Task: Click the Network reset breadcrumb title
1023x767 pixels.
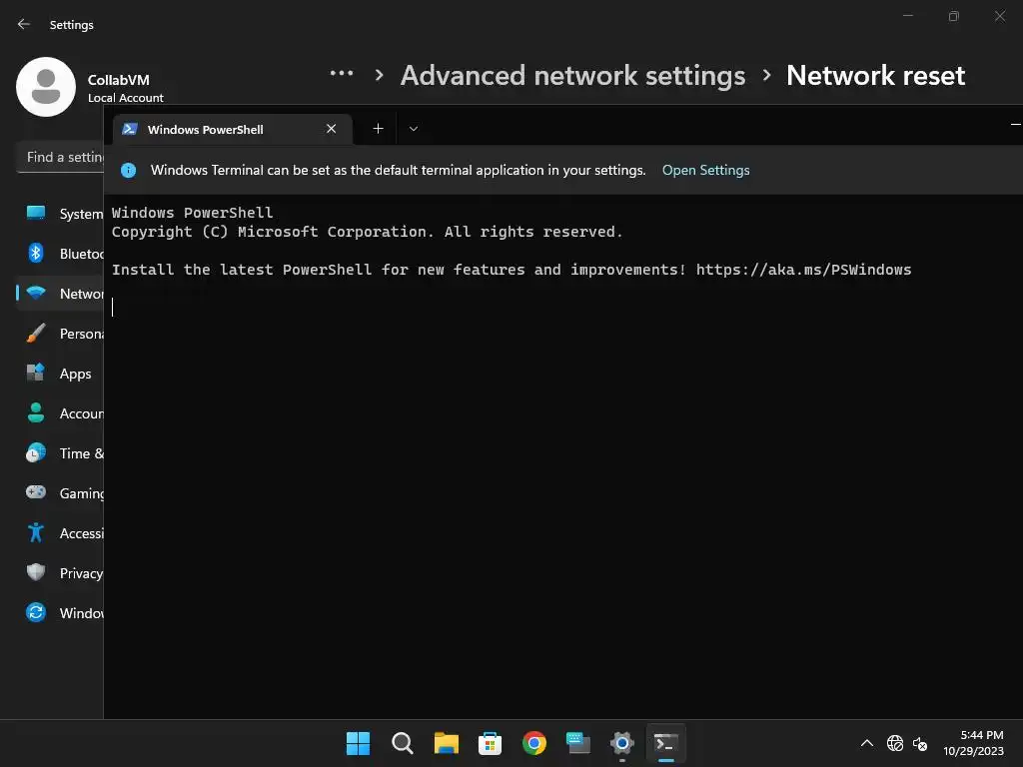Action: 875,76
